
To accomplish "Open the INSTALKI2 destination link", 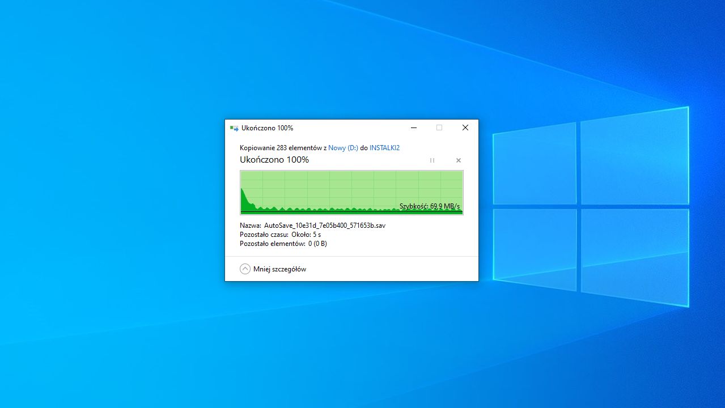I will click(384, 147).
